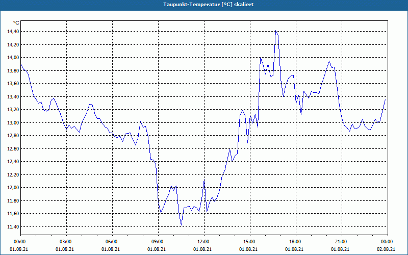Click the 01.08.21 date under 21:00

(x=340, y=249)
